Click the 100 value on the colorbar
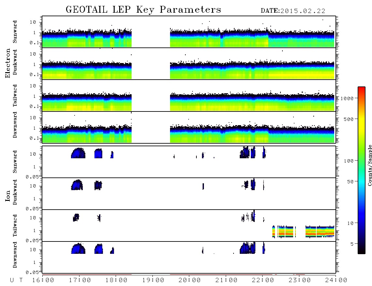 tap(349, 161)
